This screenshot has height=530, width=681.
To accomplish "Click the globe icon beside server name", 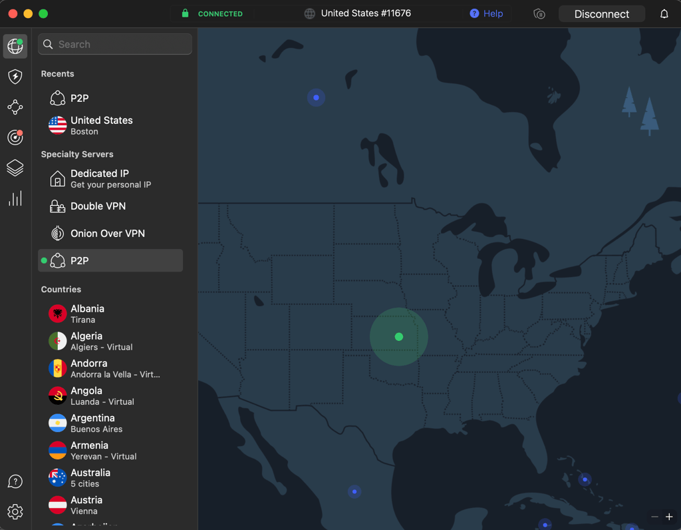I will (310, 14).
